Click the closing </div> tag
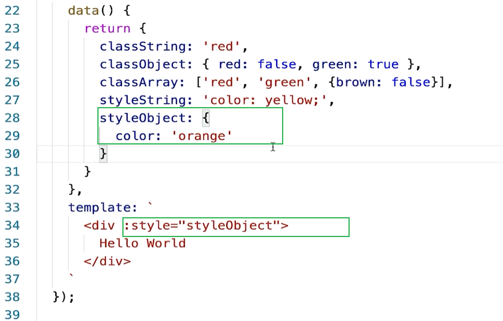This screenshot has height=321, width=503. [107, 261]
